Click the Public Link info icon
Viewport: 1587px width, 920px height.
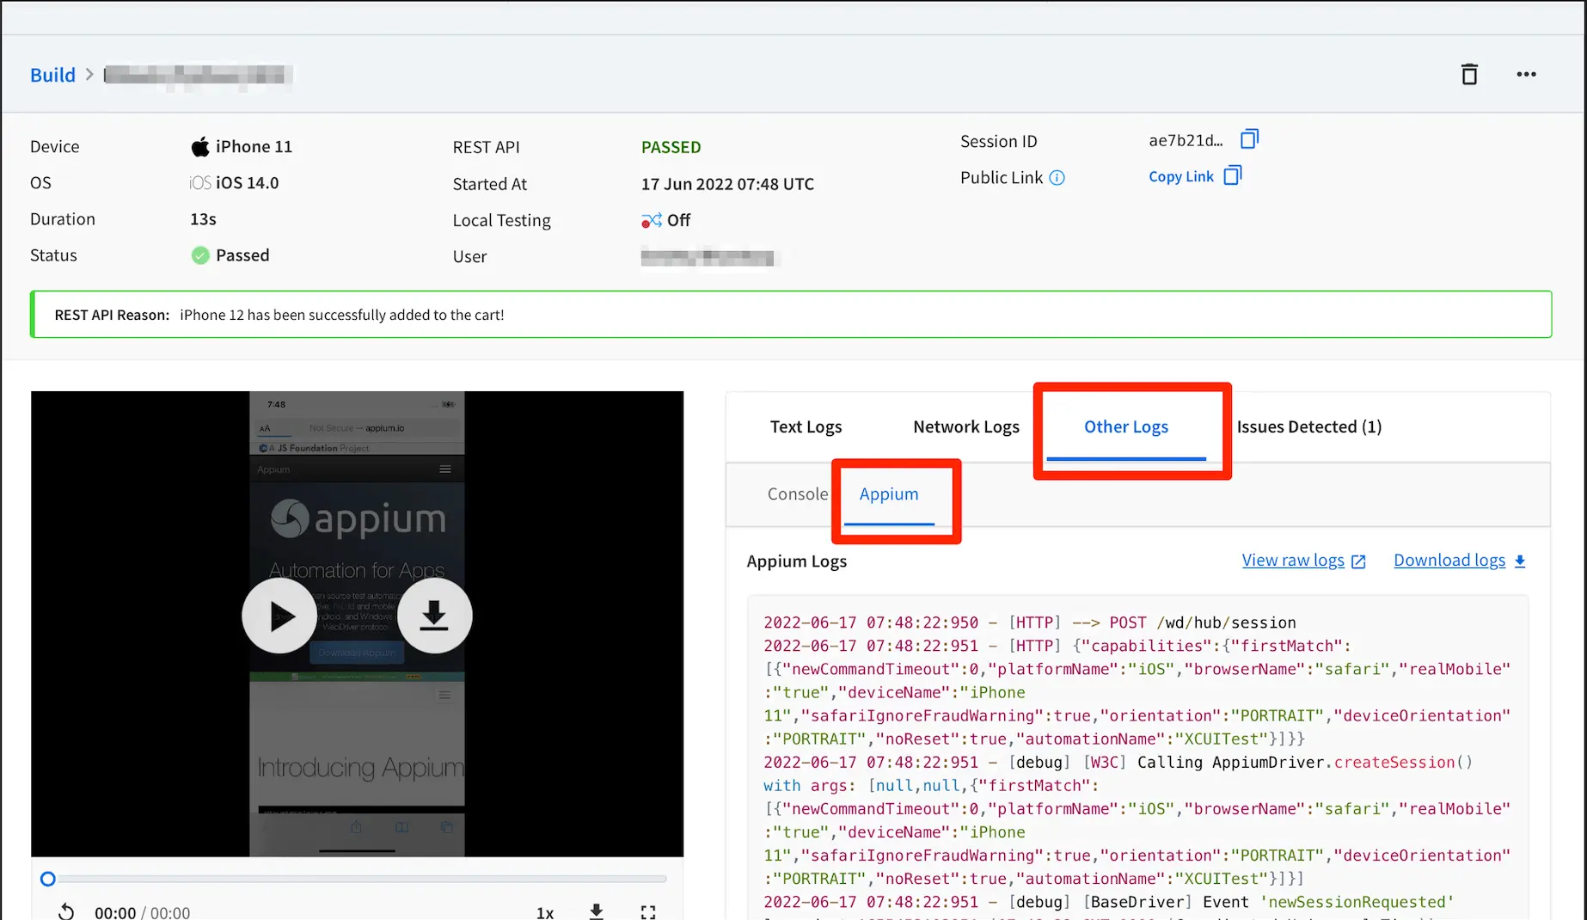click(1057, 178)
